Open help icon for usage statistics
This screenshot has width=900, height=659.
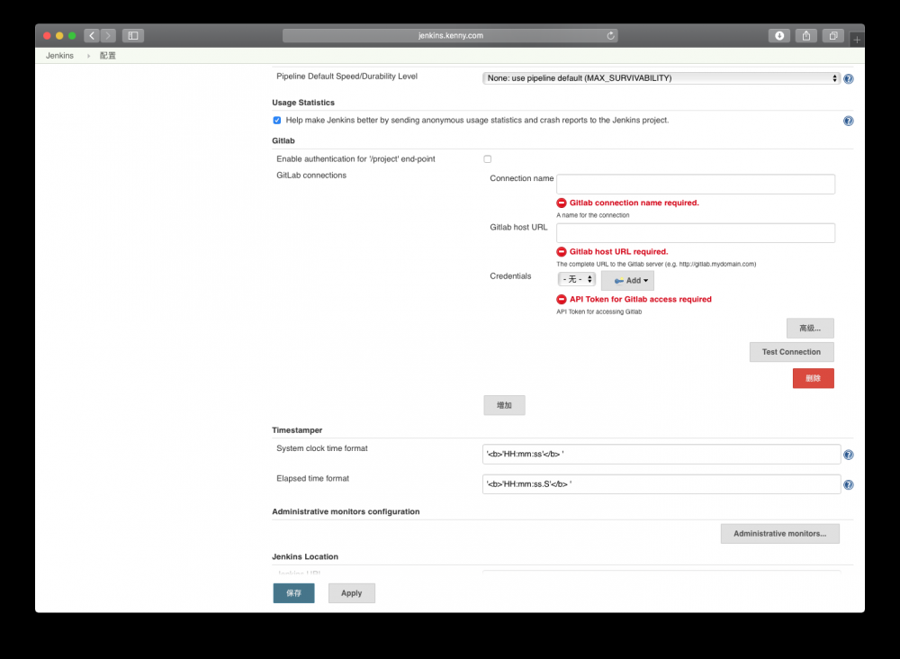849,121
